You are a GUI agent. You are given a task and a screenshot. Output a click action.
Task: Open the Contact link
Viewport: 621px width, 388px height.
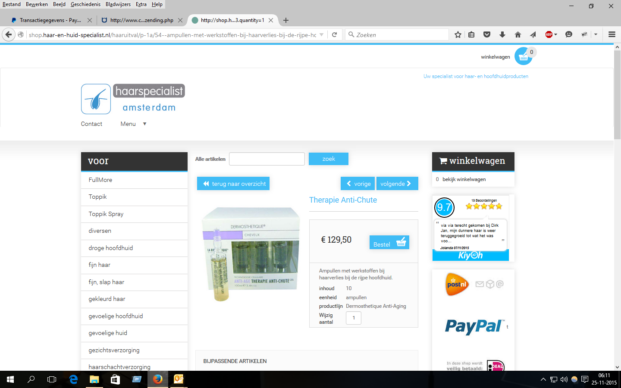[x=91, y=124]
